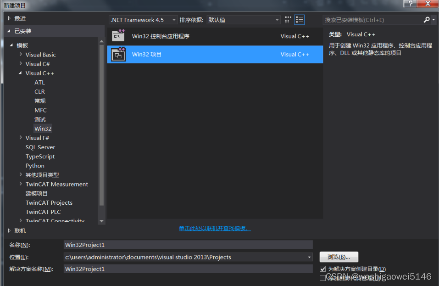Expand the Visual Basic node
439x286 pixels.
pos(21,54)
